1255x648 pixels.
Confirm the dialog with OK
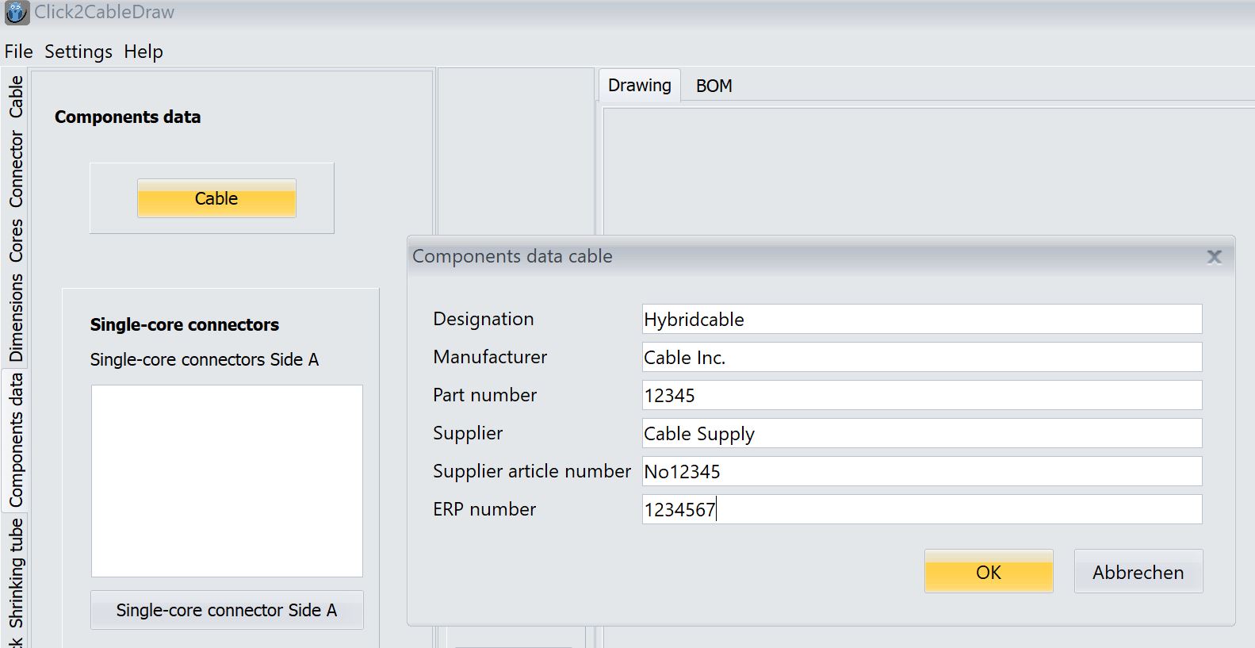[988, 572]
